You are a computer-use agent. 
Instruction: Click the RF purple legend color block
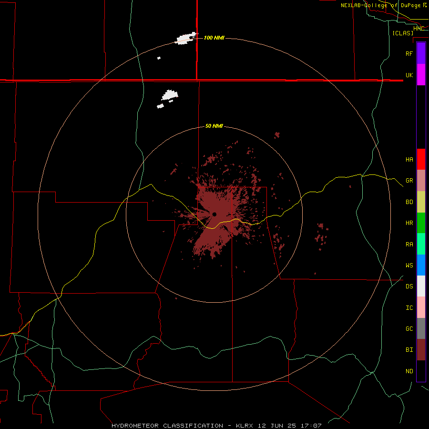click(x=421, y=53)
